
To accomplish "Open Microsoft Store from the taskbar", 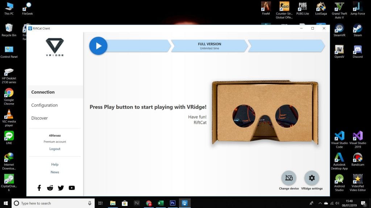I will [x=125, y=203].
